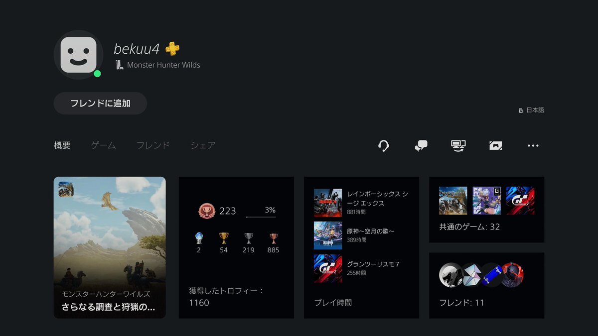Click the anime character thumbnail in common games
Screen dimensions: 598x336
tap(486, 201)
